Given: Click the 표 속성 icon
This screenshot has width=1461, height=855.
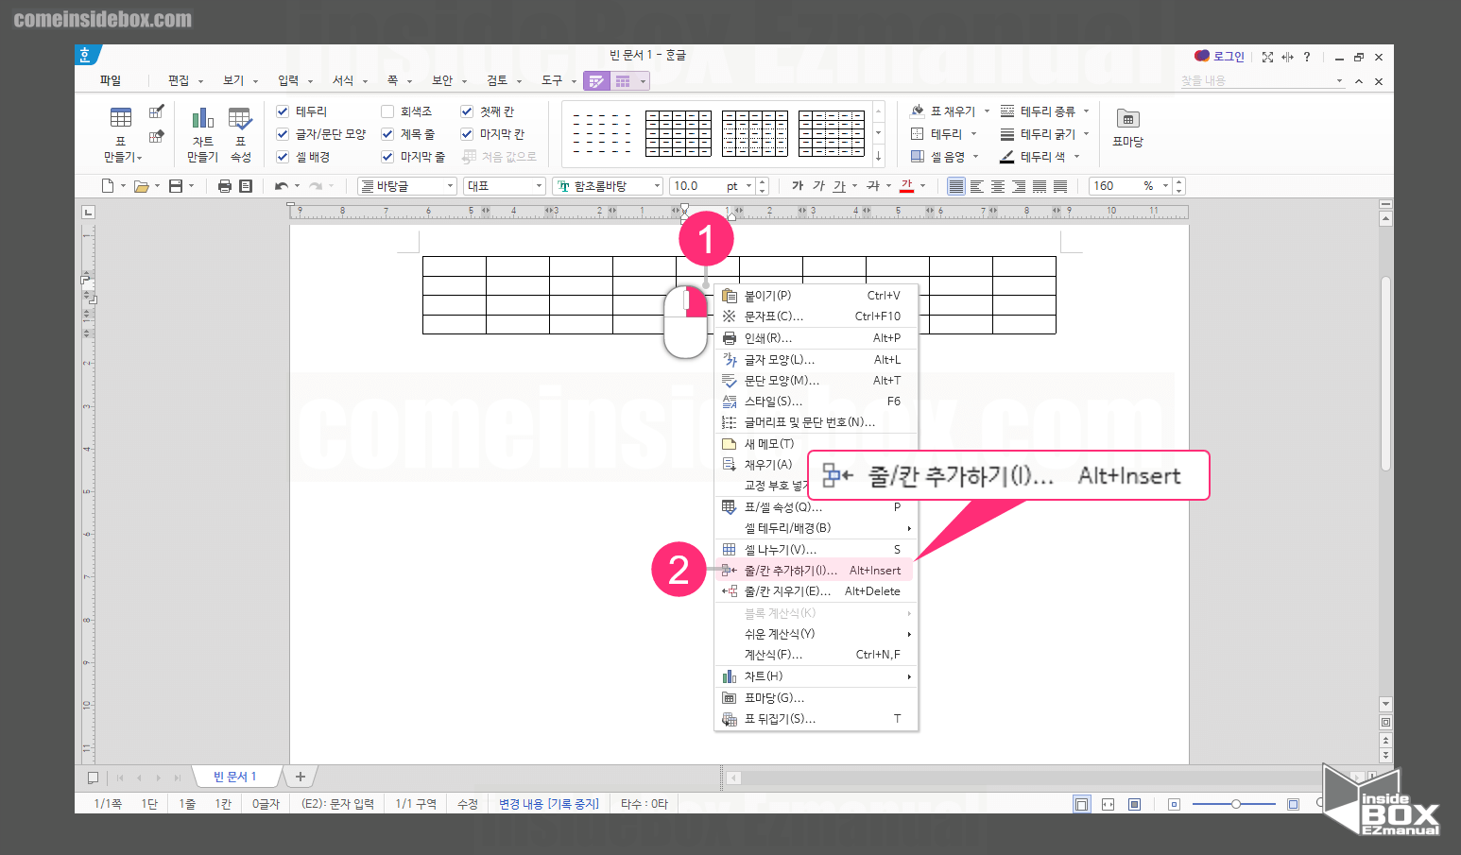Looking at the screenshot, I should (x=240, y=119).
